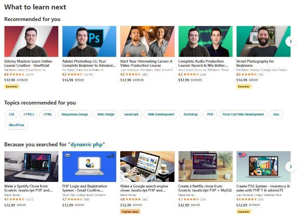The image size is (302, 220).
Task: Click next arrow in dynamic php carousel
Action: (x=291, y=167)
